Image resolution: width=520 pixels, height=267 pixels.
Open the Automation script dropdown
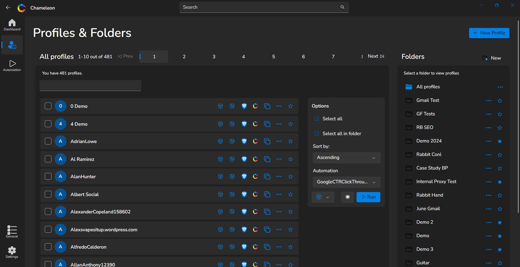point(346,182)
